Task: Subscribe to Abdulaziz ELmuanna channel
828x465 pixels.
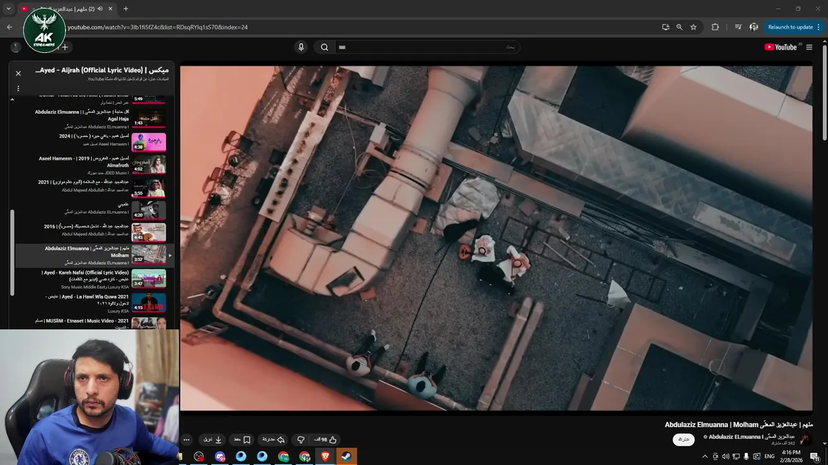Action: pyautogui.click(x=684, y=439)
